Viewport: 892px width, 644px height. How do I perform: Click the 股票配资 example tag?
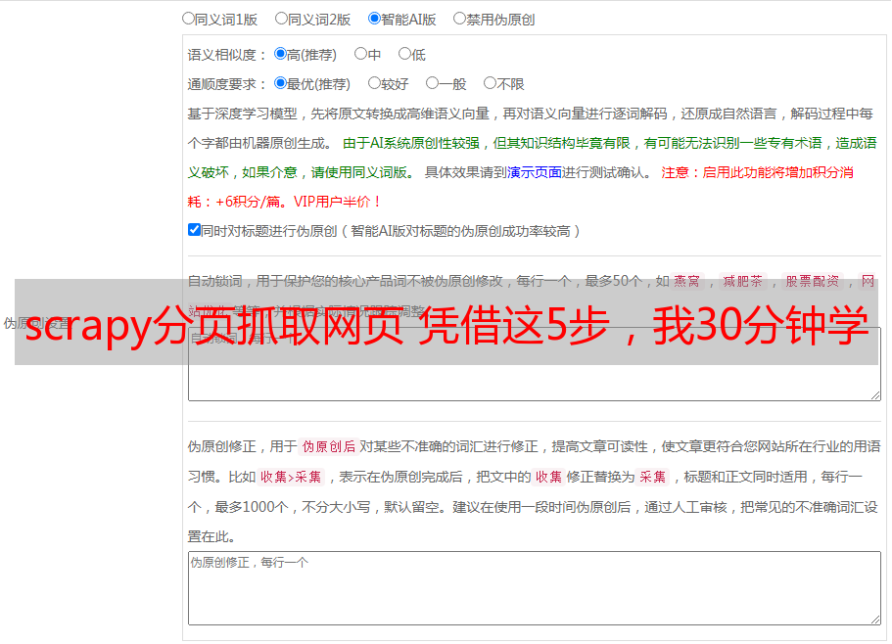(813, 281)
